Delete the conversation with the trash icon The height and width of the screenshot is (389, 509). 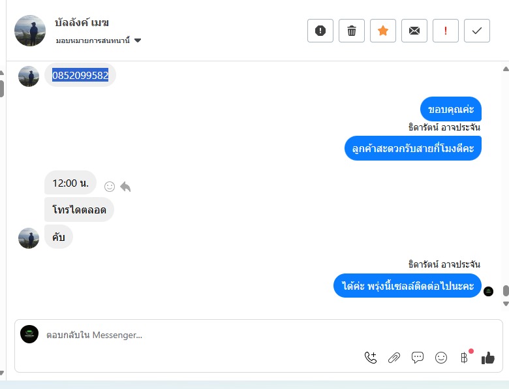tap(352, 31)
